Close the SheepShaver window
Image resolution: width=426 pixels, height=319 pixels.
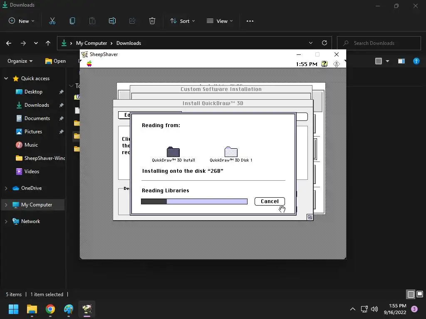click(336, 54)
